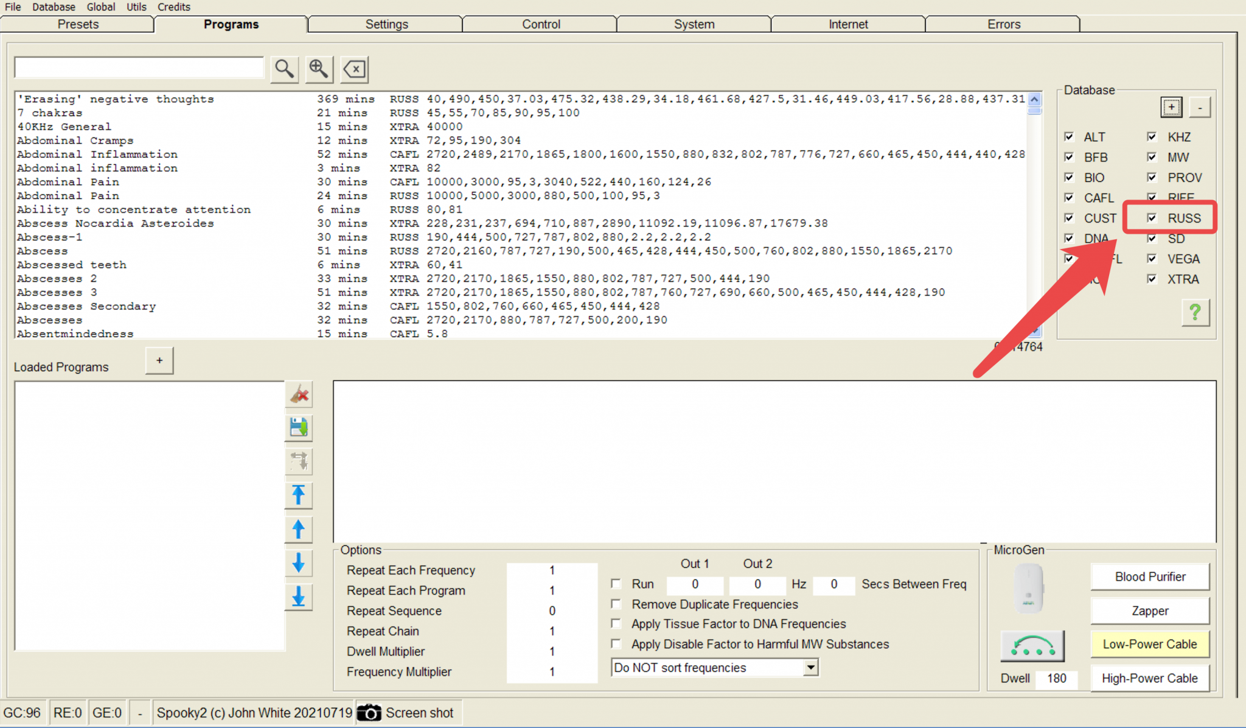This screenshot has width=1246, height=728.
Task: Click the clear search box icon
Action: click(355, 69)
